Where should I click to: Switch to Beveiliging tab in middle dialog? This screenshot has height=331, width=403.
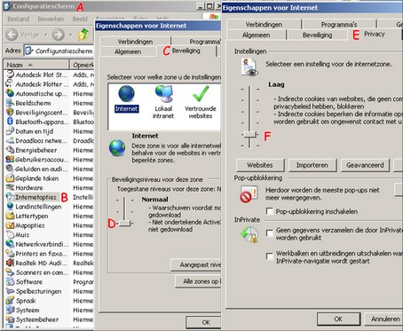click(x=186, y=51)
